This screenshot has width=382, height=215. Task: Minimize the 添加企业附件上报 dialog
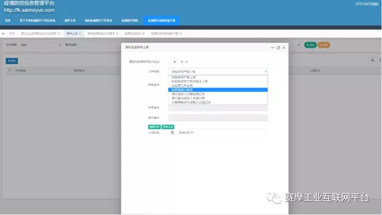(x=272, y=48)
